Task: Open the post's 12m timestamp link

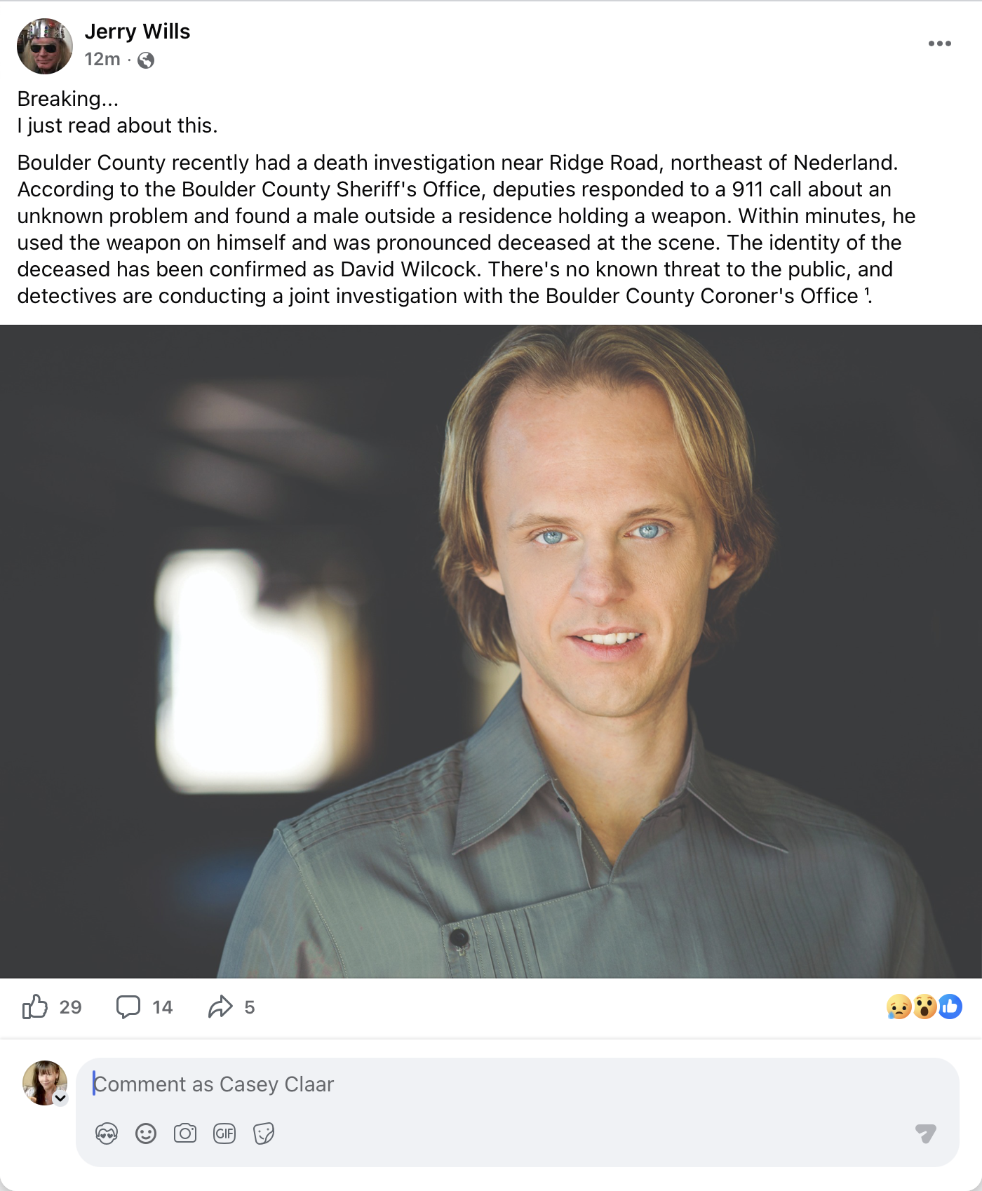Action: click(x=102, y=60)
